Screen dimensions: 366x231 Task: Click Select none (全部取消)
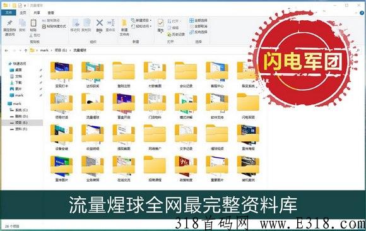pyautogui.click(x=198, y=27)
